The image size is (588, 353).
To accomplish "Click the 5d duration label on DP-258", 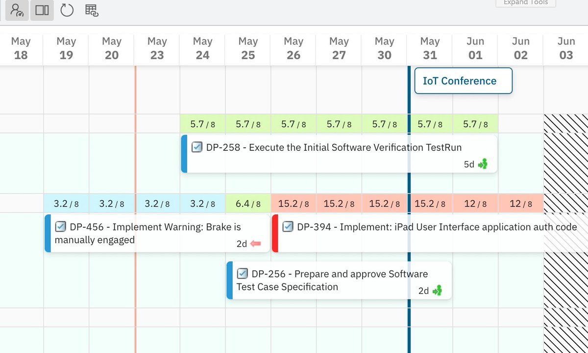I will click(x=469, y=165).
